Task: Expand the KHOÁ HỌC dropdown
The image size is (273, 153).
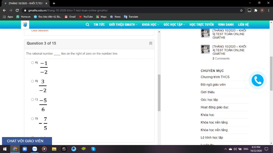Action: (150, 24)
